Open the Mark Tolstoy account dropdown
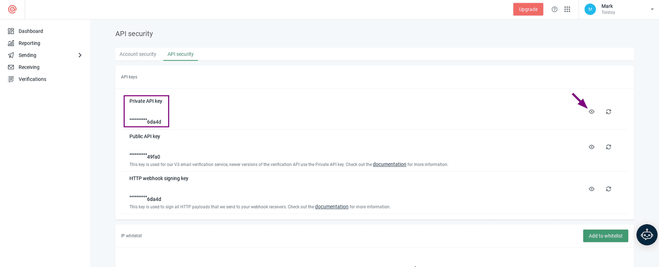The image size is (659, 267). (652, 9)
